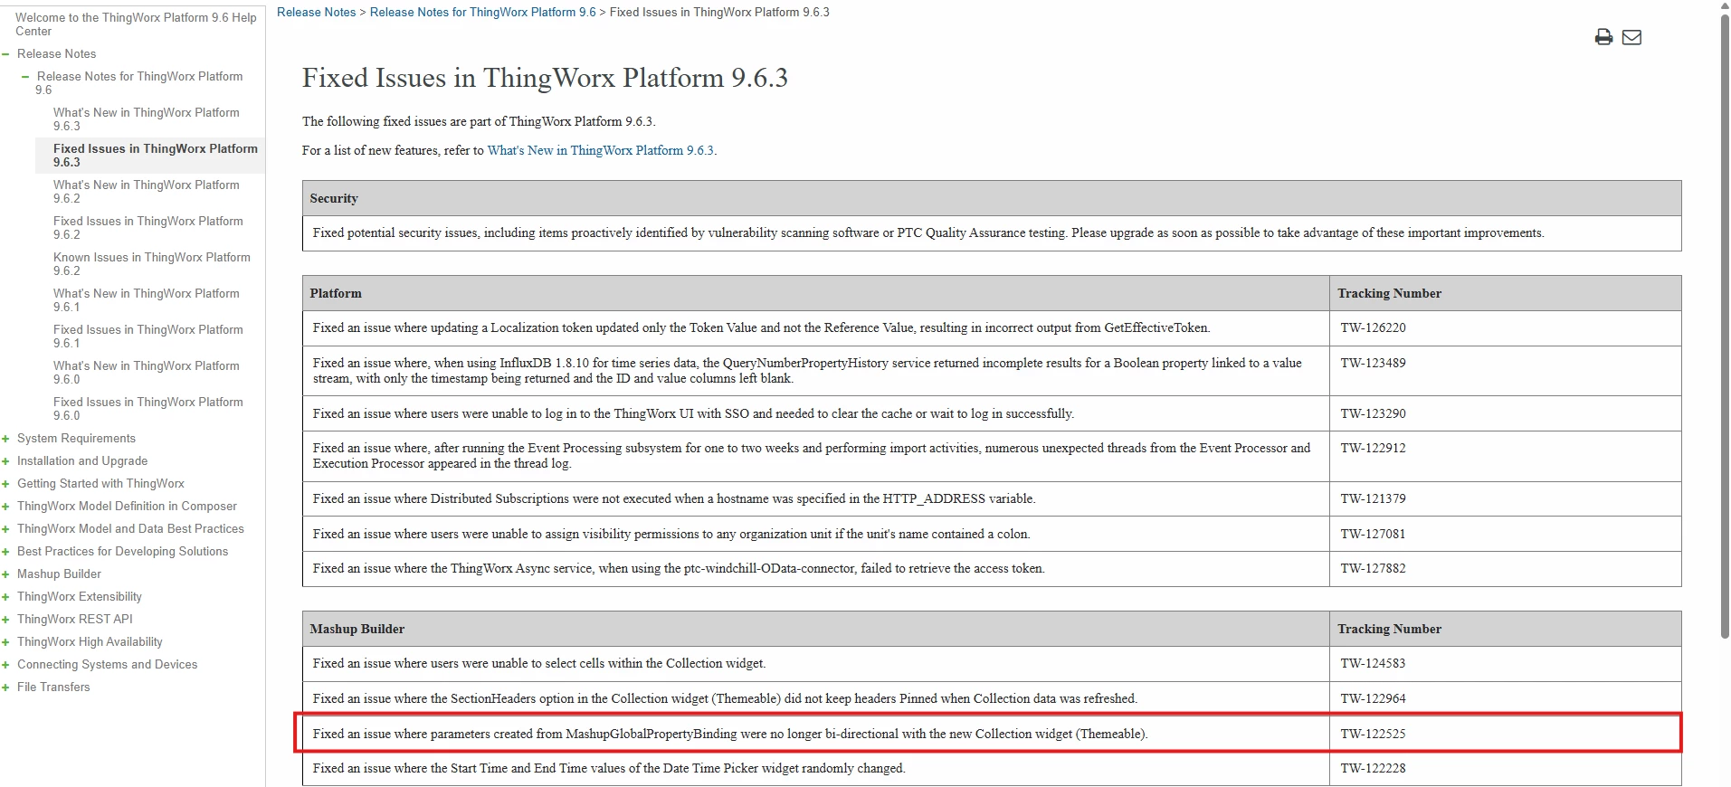Expand the Installation and Upgrade section
The image size is (1731, 787).
(x=5, y=461)
